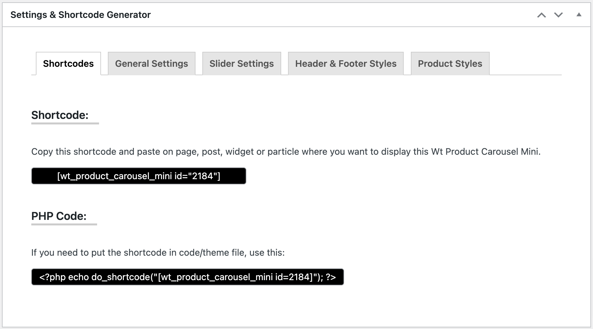Image resolution: width=593 pixels, height=329 pixels.
Task: Collapse the Settings & Shortcode Generator panel
Action: pos(579,15)
